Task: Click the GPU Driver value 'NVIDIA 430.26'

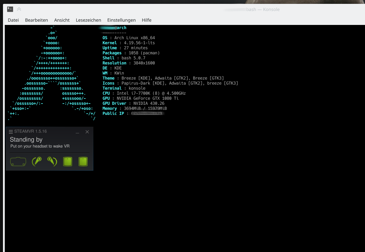Action: coord(149,103)
